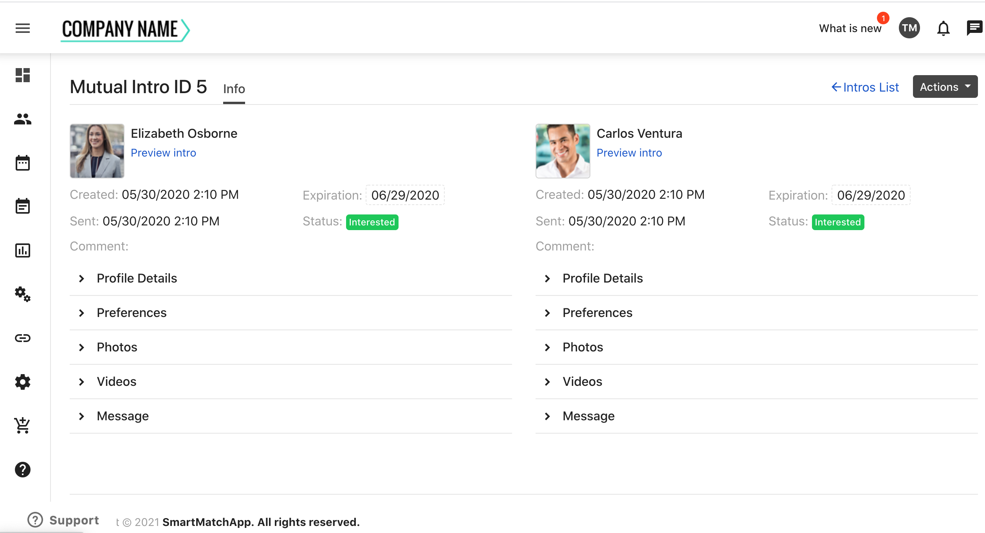The height and width of the screenshot is (533, 985).
Task: Click Preview intro under Carlos Ventura
Action: pyautogui.click(x=629, y=153)
